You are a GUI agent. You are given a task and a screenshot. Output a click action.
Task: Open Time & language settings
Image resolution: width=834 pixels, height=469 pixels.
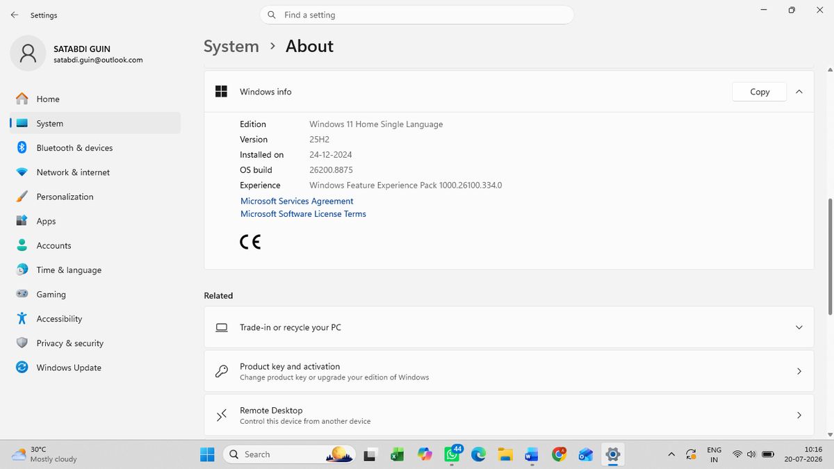click(x=95, y=270)
